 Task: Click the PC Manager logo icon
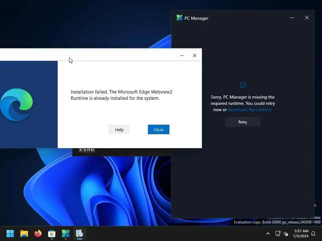[179, 18]
